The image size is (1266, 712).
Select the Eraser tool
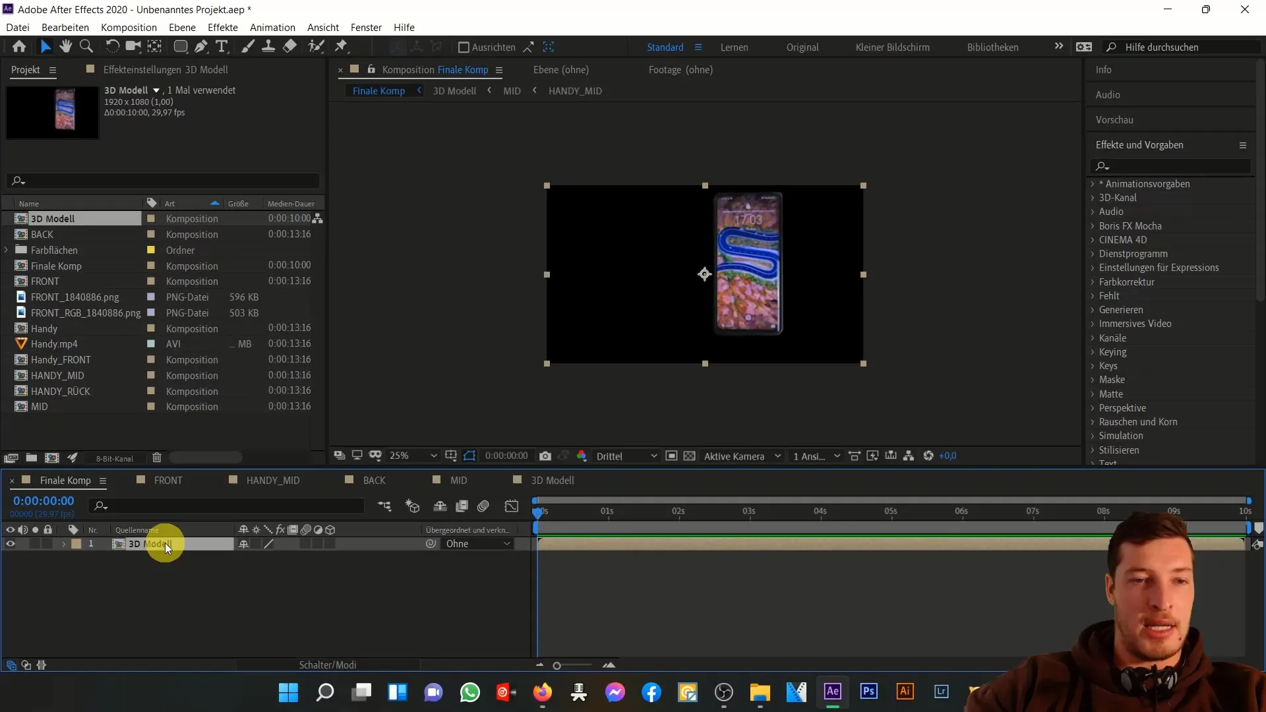coord(289,47)
